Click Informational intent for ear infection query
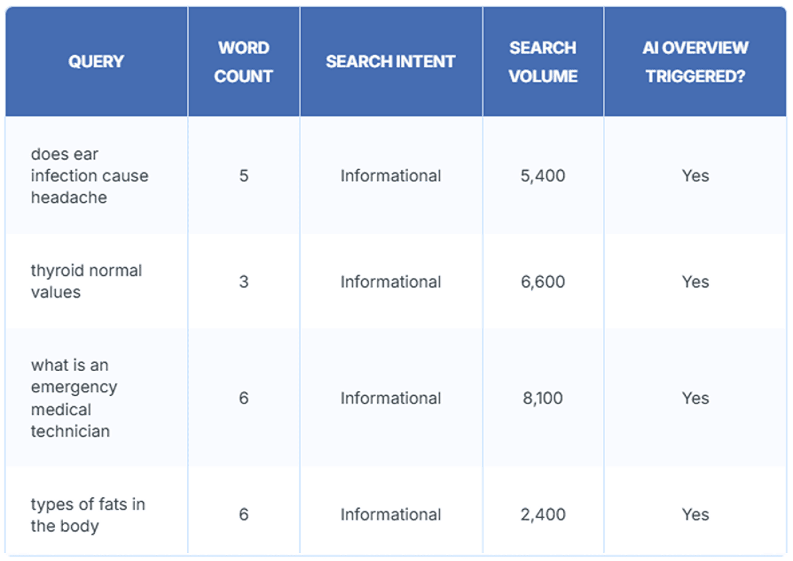This screenshot has height=561, width=793. pyautogui.click(x=390, y=176)
